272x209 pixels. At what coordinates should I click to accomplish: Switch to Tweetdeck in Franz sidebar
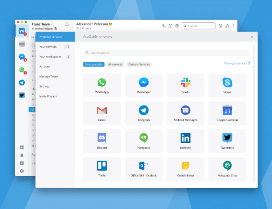point(22,95)
